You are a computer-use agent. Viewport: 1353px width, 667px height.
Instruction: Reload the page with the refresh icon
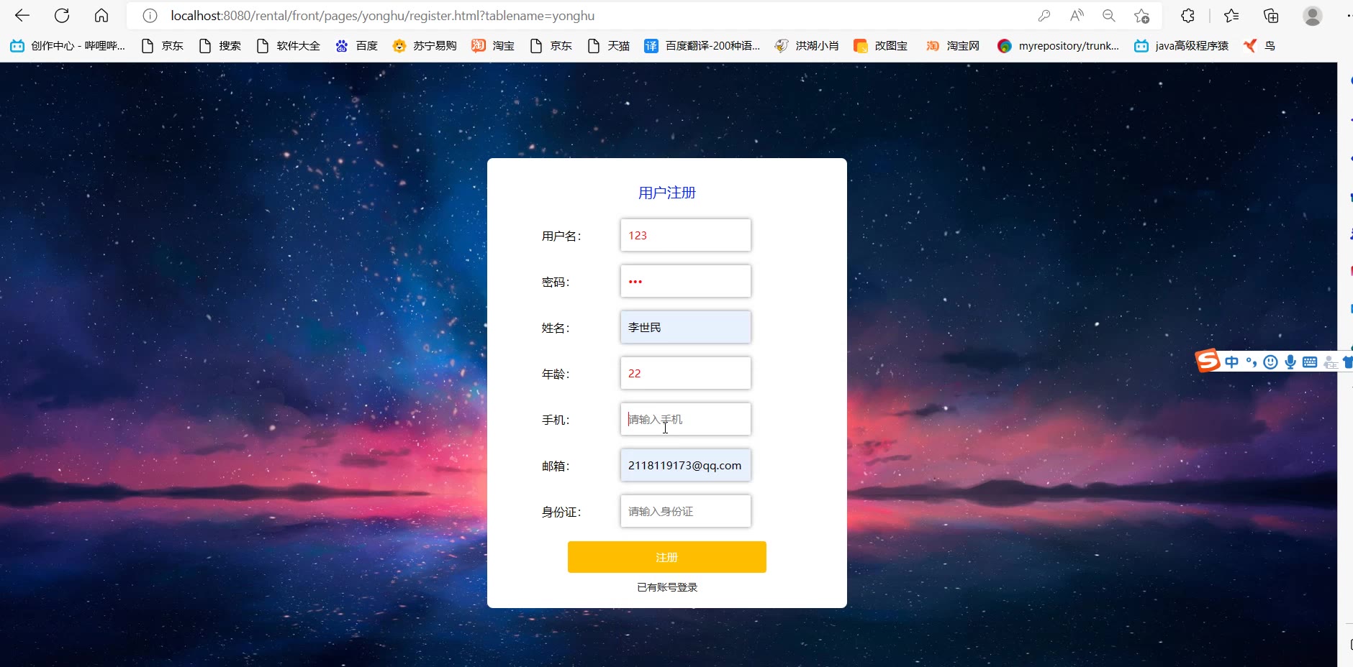click(62, 16)
